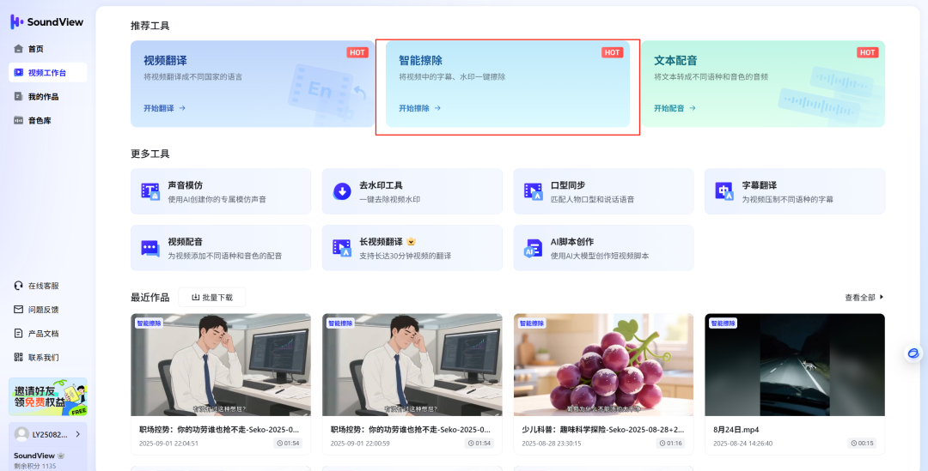Click the 01:16 duration badge
Viewport: 928px width, 471px height.
[670, 444]
